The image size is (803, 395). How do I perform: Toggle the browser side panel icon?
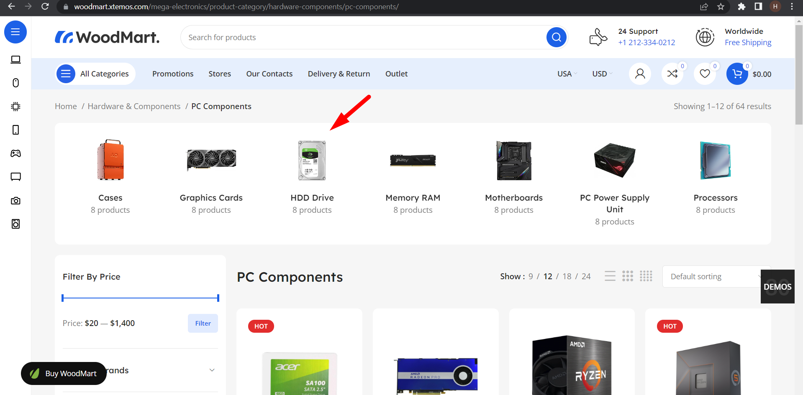click(758, 7)
